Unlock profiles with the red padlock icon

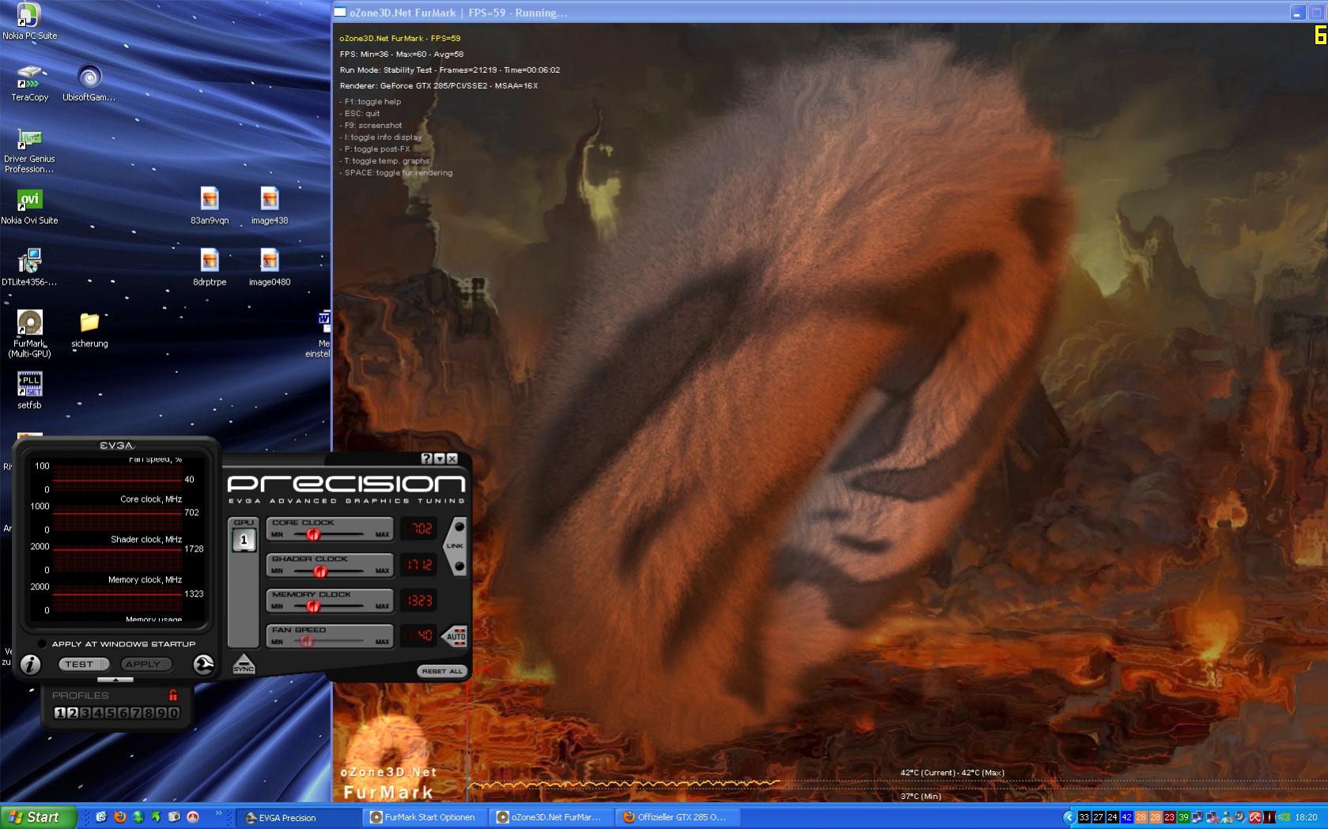[x=172, y=695]
